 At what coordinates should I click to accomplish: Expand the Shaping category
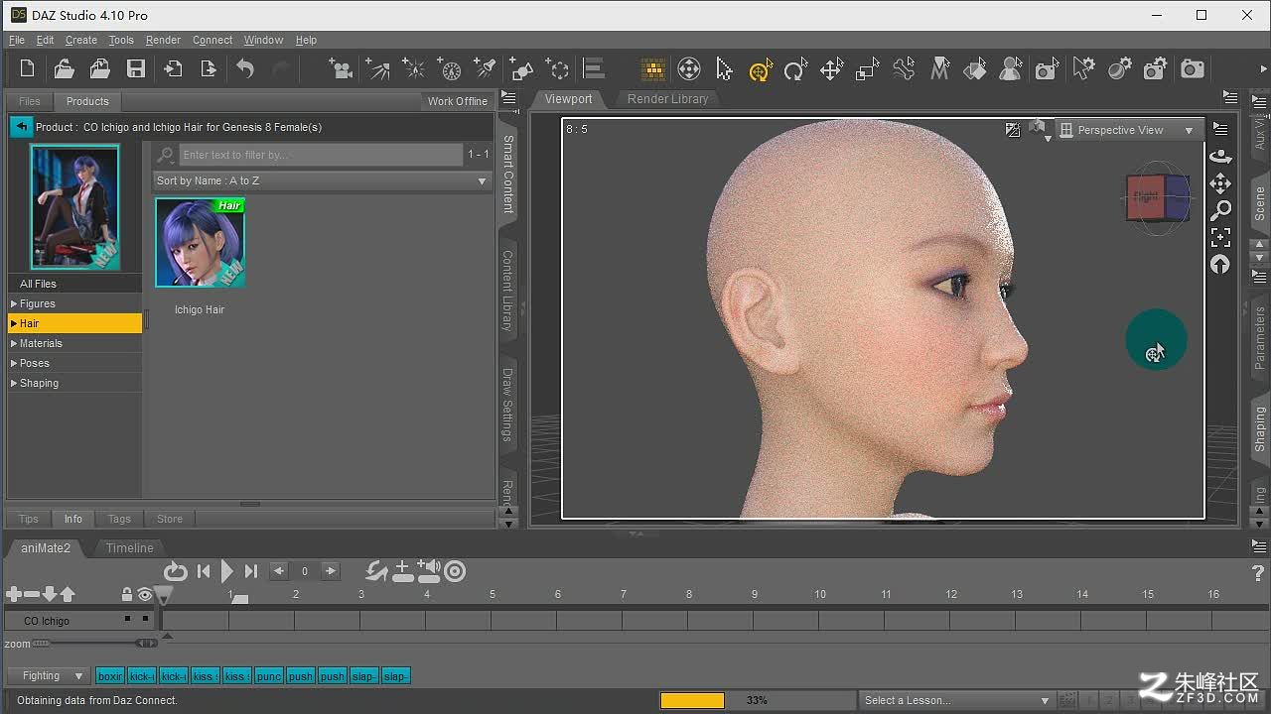pyautogui.click(x=74, y=383)
